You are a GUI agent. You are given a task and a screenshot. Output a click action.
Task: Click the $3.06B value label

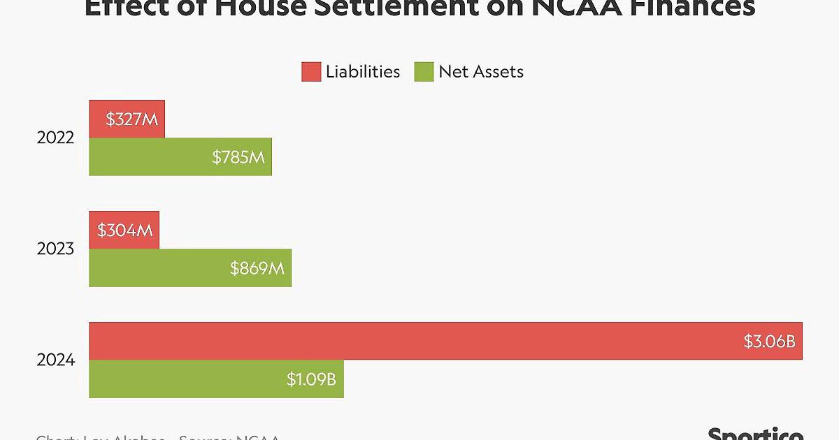[770, 342]
